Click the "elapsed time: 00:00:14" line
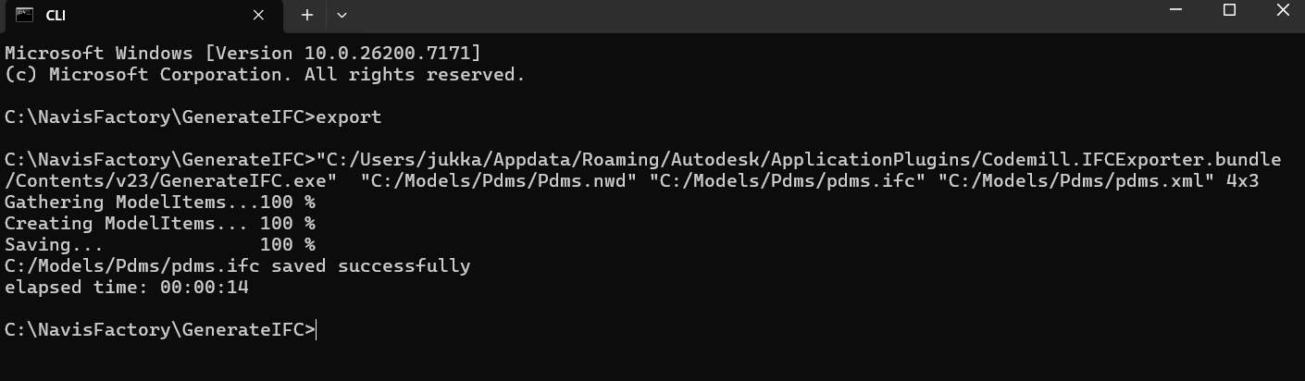1305x381 pixels. 127,288
